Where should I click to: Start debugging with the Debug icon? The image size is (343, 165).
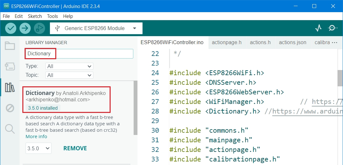coord(39,28)
